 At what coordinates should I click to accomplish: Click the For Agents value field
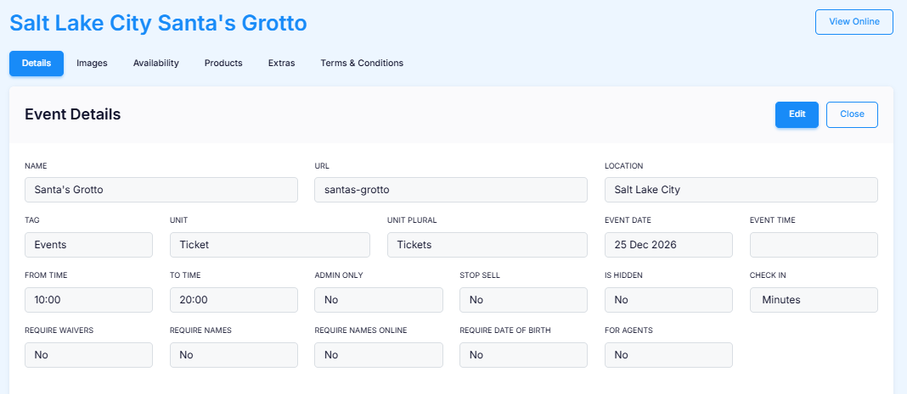click(x=668, y=355)
